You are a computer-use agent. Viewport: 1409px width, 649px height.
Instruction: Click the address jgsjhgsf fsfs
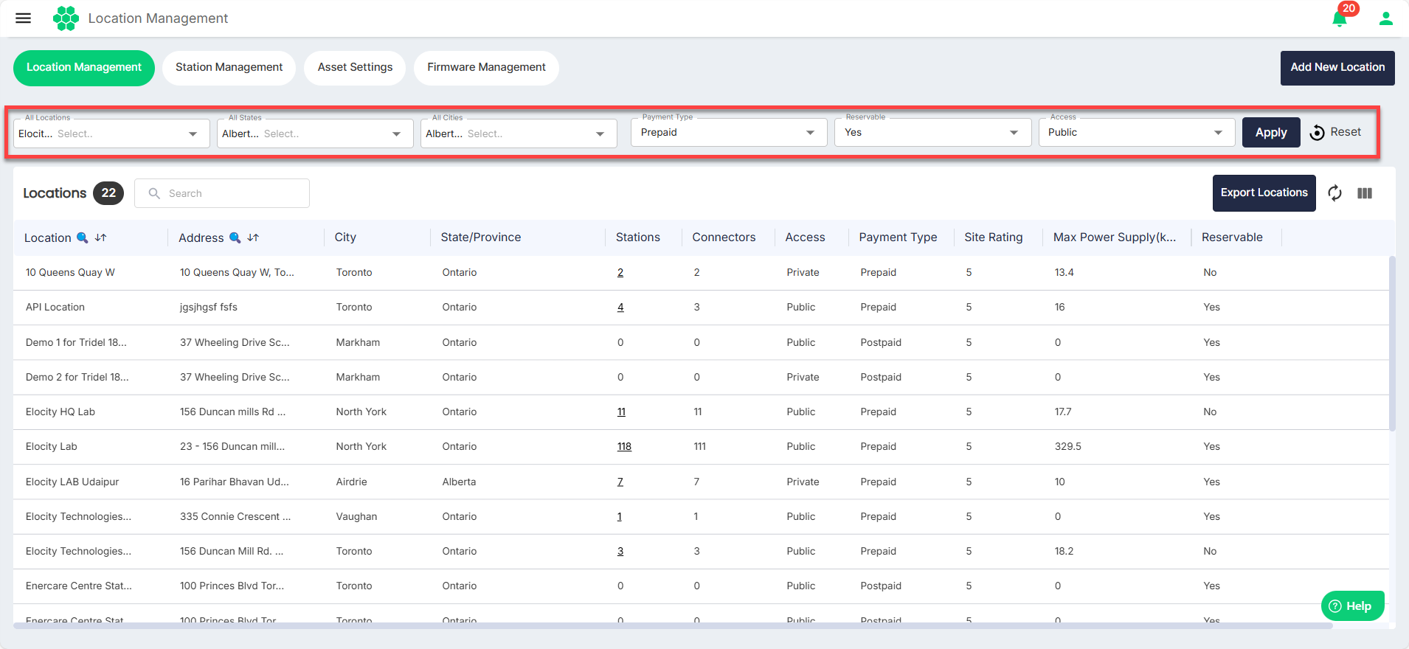(x=209, y=308)
